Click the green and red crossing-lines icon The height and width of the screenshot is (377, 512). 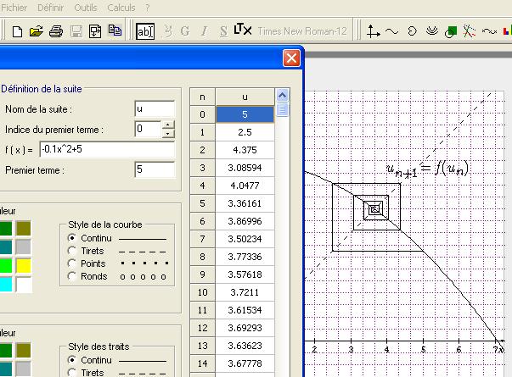tap(470, 31)
